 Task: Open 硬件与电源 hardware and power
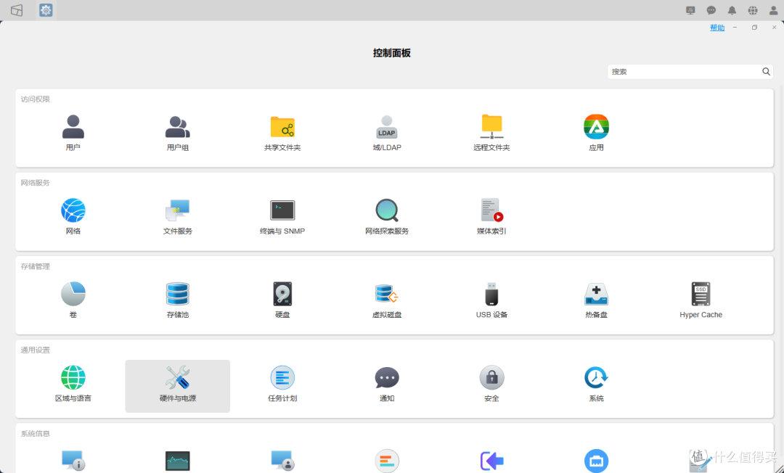point(178,386)
